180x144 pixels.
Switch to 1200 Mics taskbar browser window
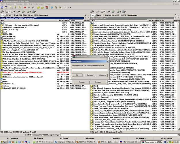(x=87, y=142)
